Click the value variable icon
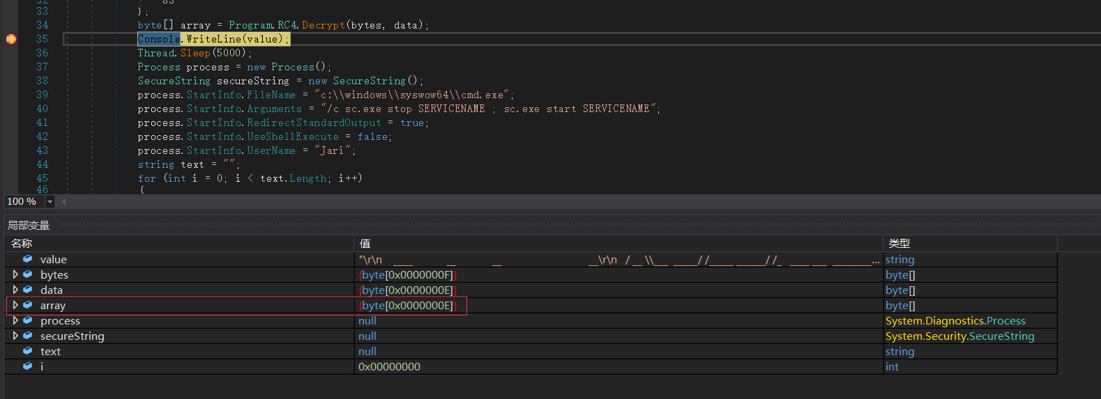 point(28,259)
